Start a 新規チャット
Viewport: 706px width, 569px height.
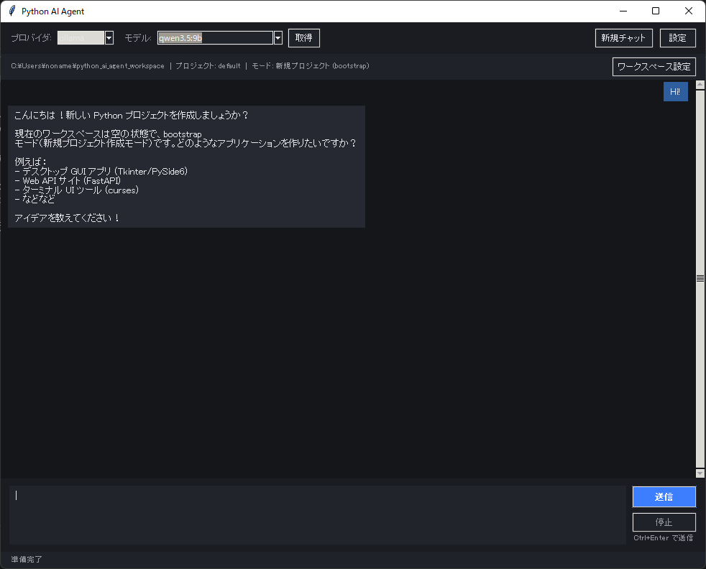(x=623, y=38)
